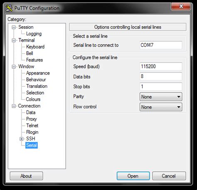Select the Terminal category
197x190 pixels.
27,40
